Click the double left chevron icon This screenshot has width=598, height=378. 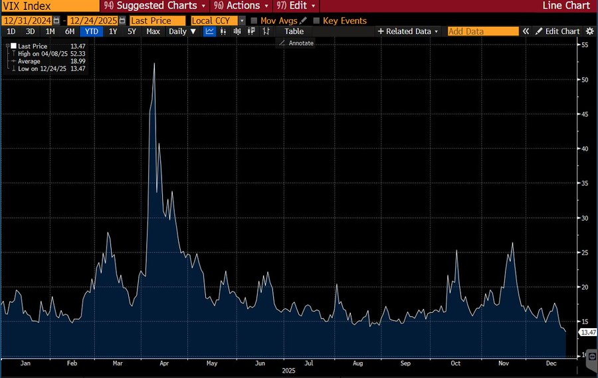pyautogui.click(x=526, y=31)
